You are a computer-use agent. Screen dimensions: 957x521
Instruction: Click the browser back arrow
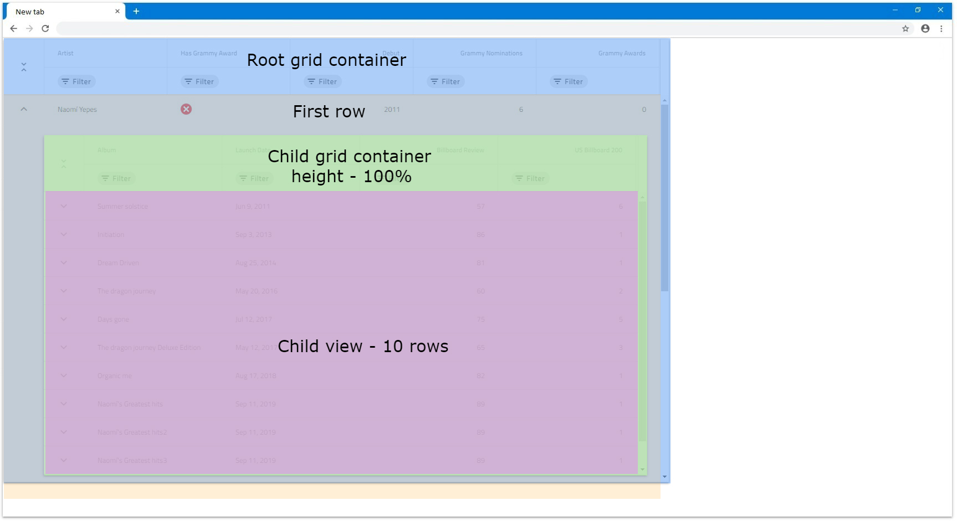pos(14,28)
